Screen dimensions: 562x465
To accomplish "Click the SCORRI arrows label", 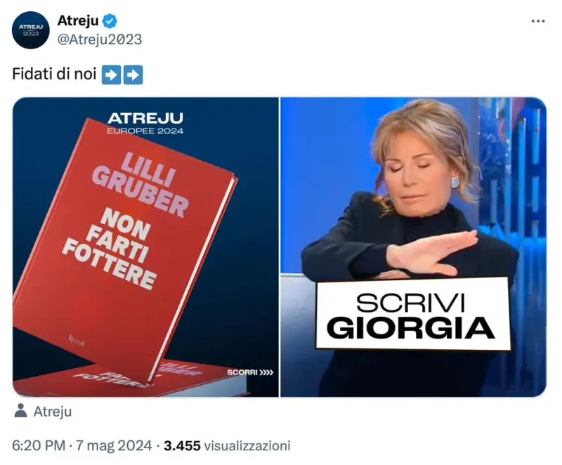I will [250, 372].
